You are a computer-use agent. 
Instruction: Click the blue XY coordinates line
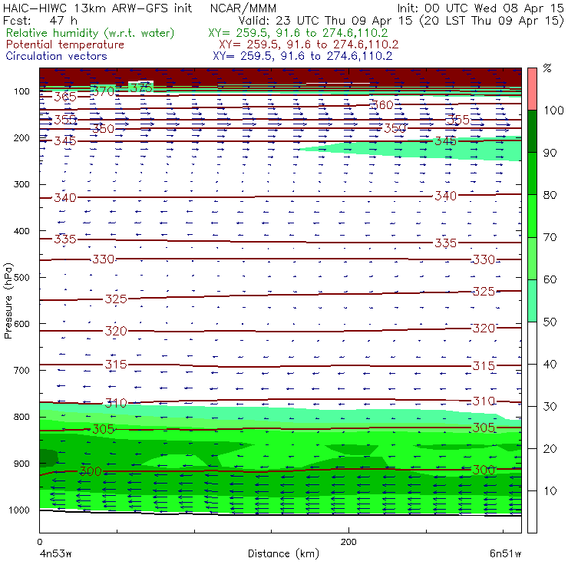pos(302,56)
